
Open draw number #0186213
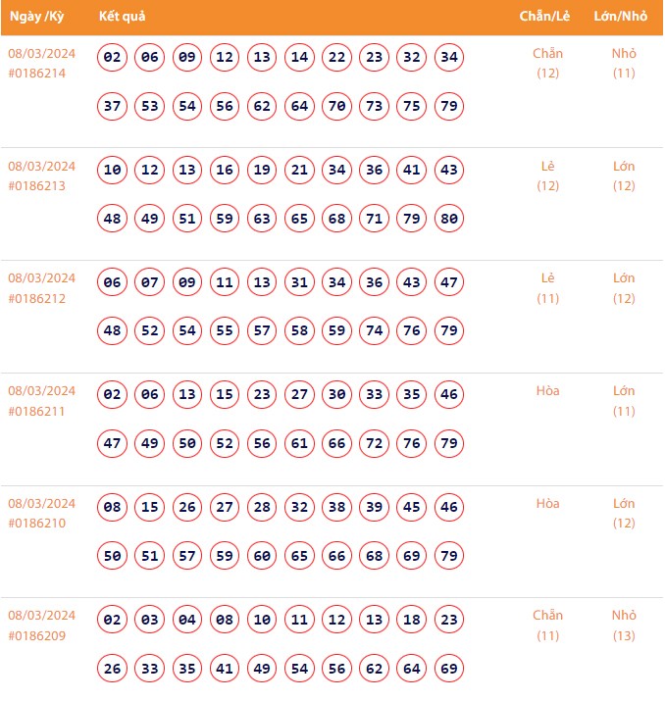coord(37,186)
